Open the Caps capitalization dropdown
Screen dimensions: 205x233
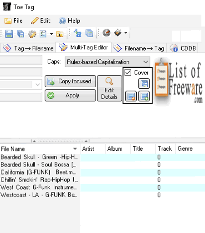click(108, 62)
